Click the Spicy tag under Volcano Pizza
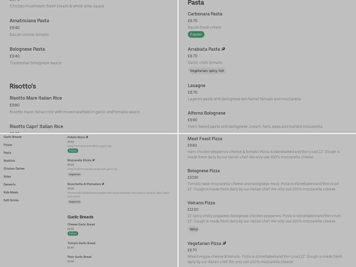The height and width of the screenshot is (267, 356). tap(194, 229)
